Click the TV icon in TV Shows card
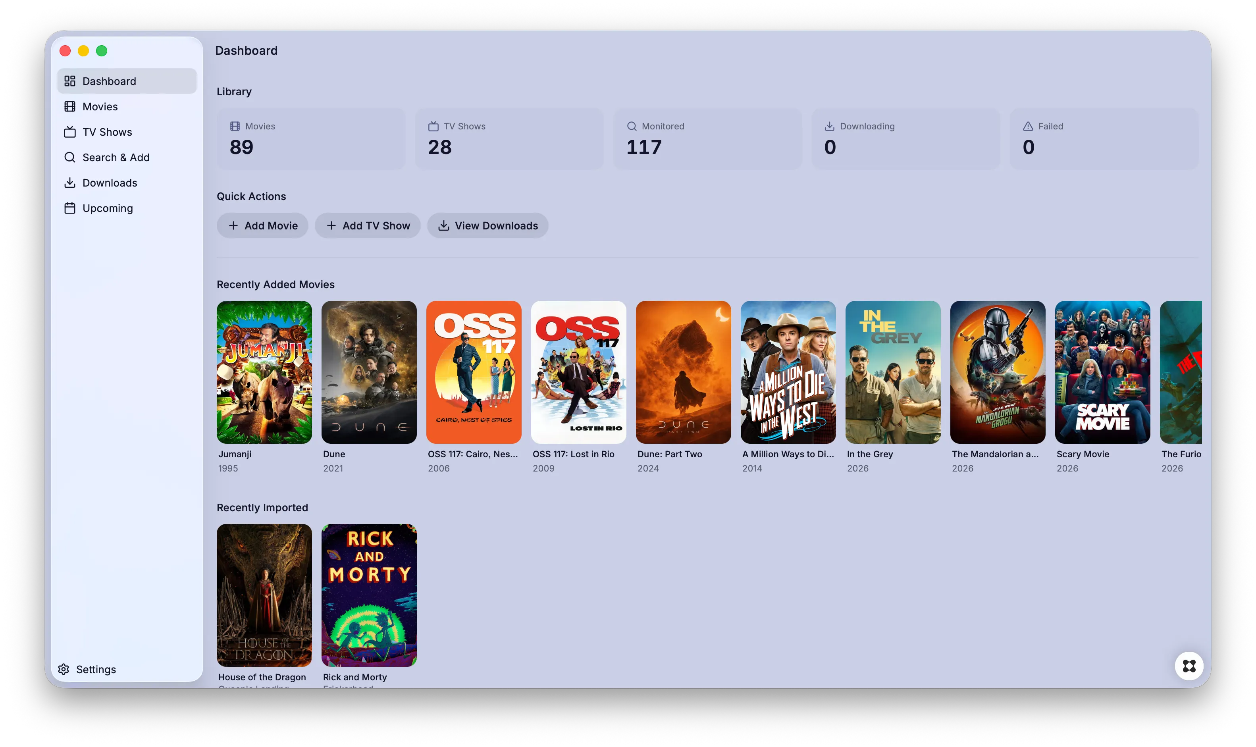The image size is (1256, 747). point(433,126)
